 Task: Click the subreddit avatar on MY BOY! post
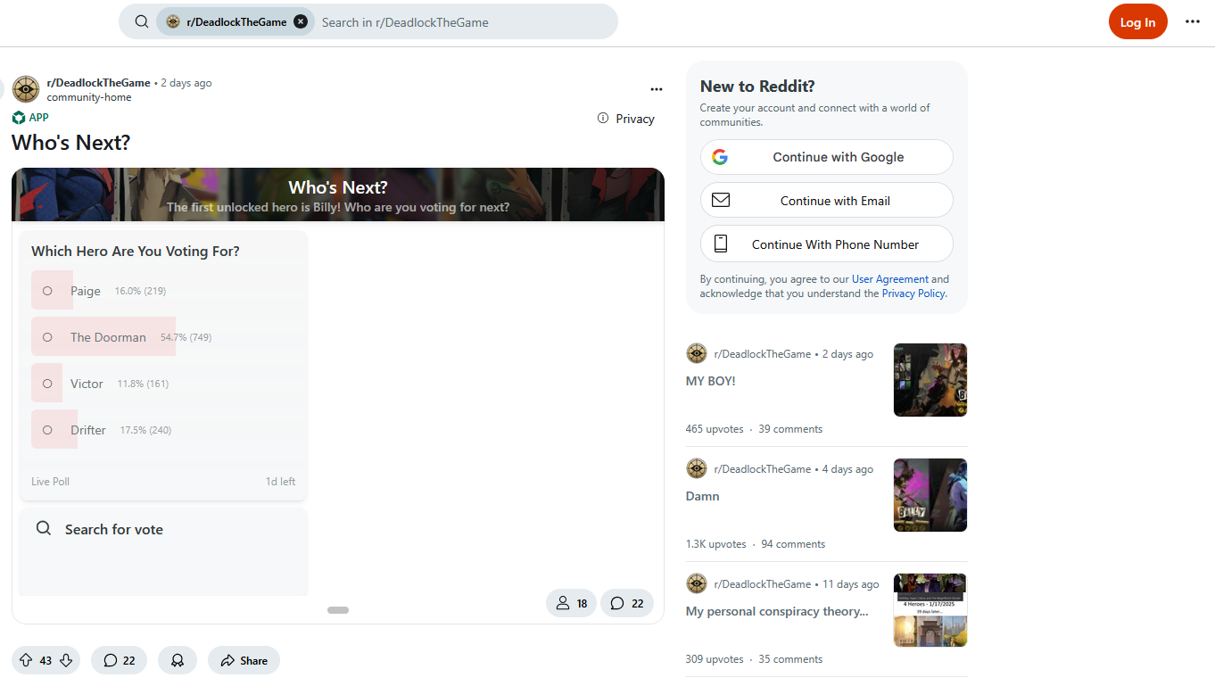tap(697, 354)
